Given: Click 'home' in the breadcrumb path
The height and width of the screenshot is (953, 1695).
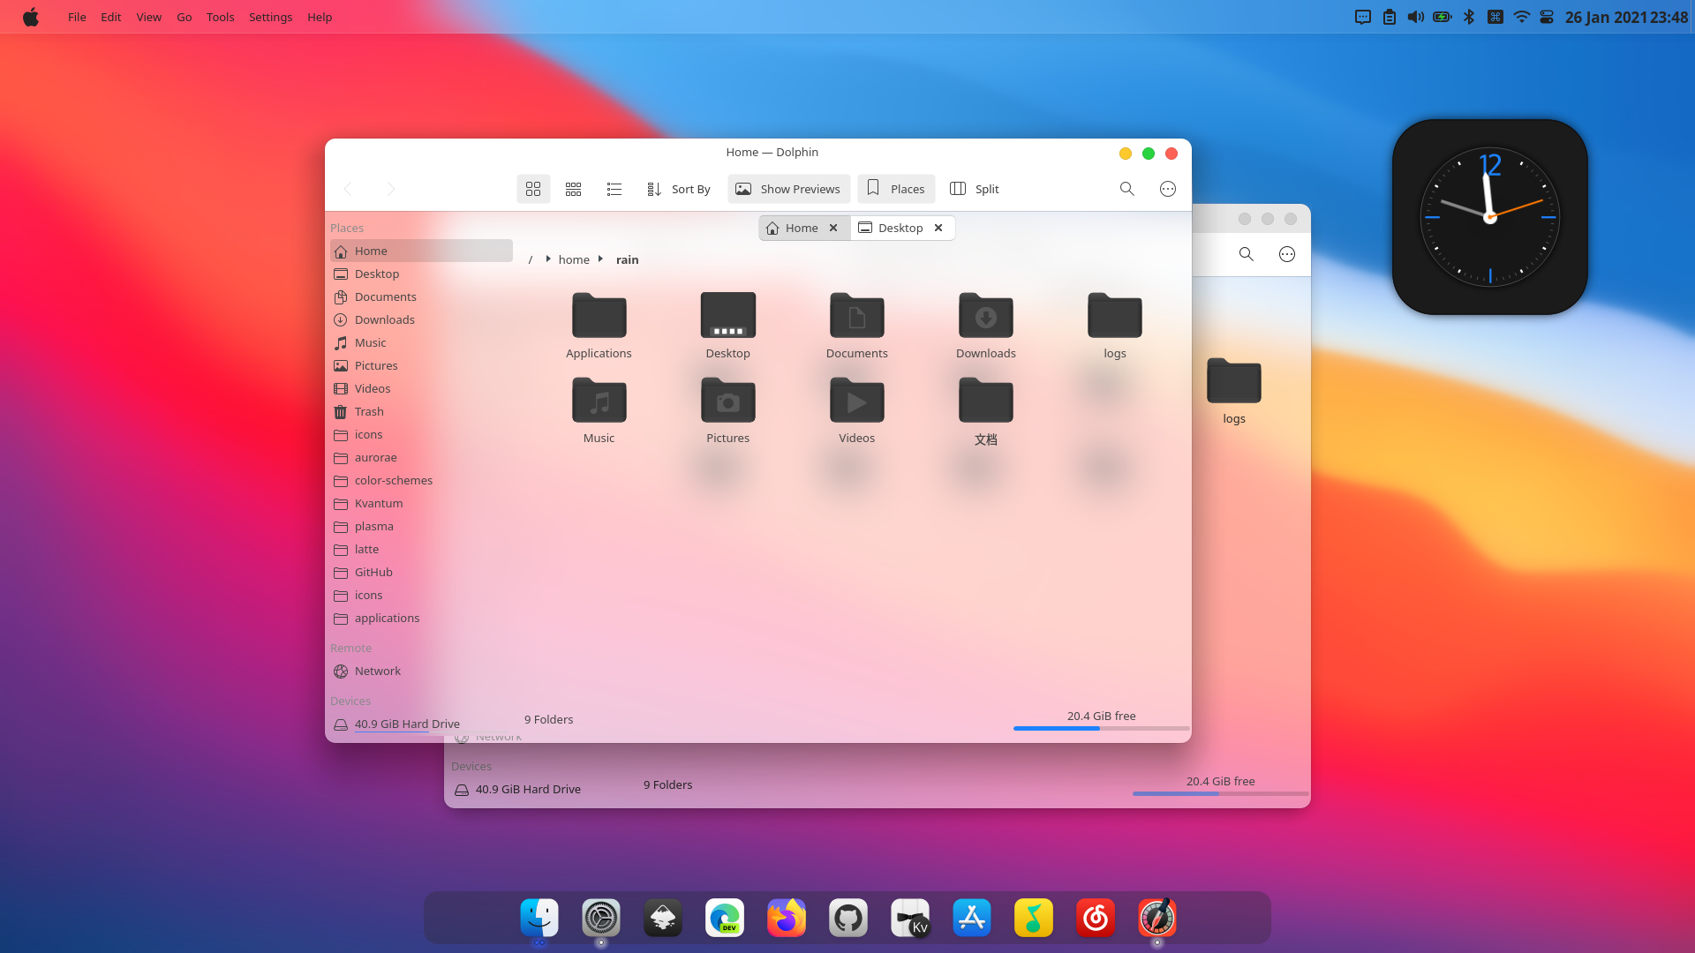Looking at the screenshot, I should coord(574,259).
